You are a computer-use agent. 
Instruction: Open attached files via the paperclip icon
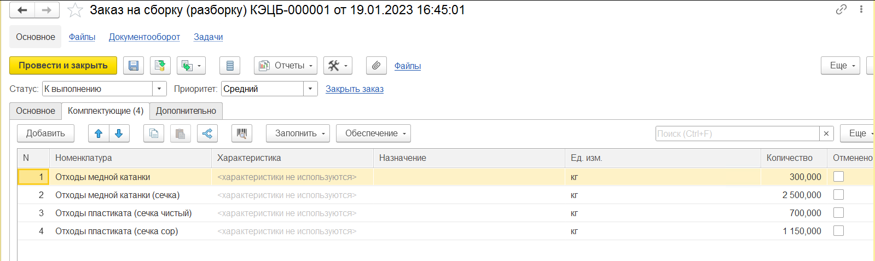point(376,66)
